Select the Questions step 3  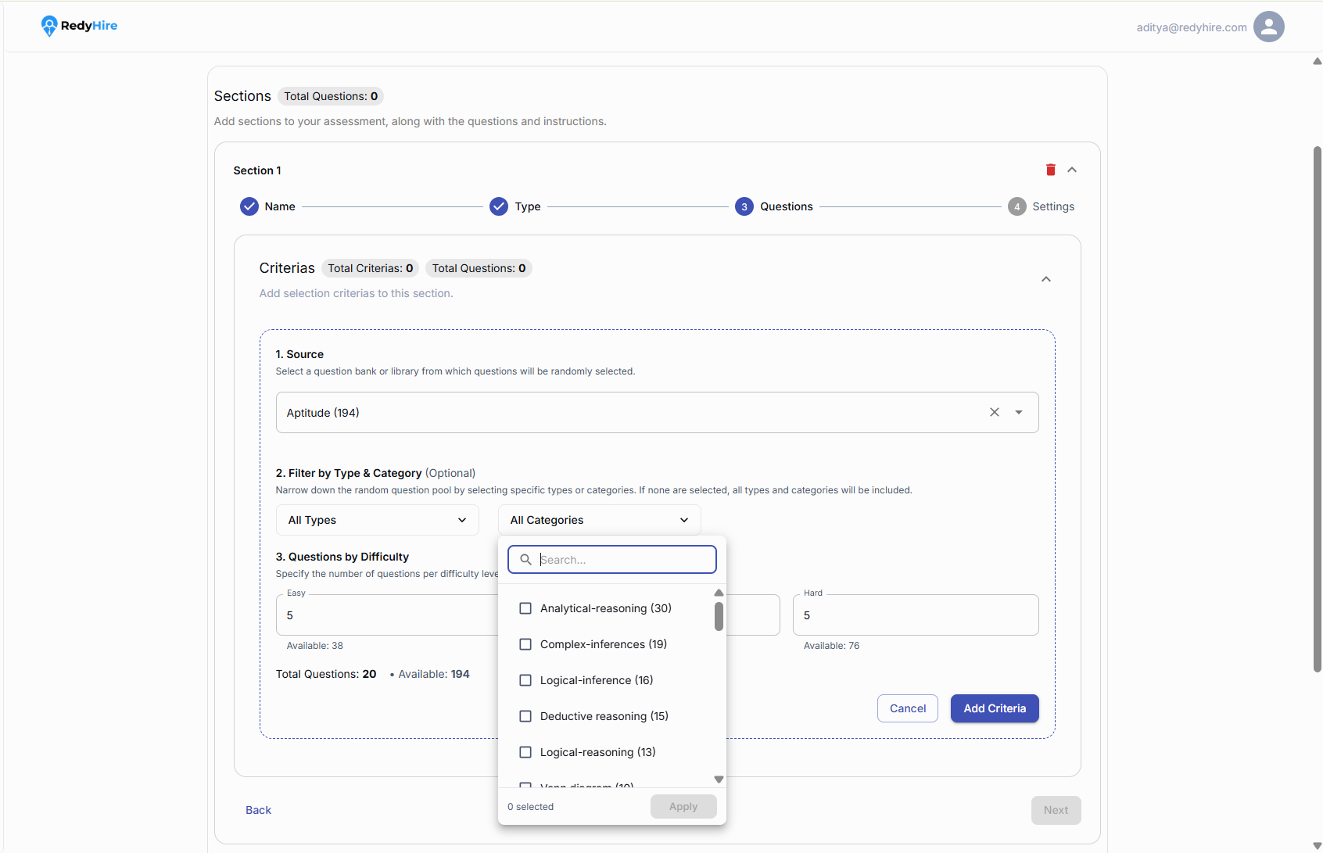[x=774, y=206]
